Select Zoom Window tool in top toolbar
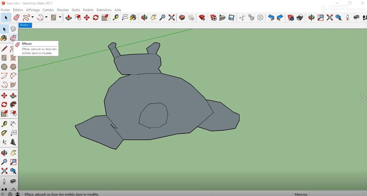Screen dimensions: 367x196 click(x=320, y=17)
